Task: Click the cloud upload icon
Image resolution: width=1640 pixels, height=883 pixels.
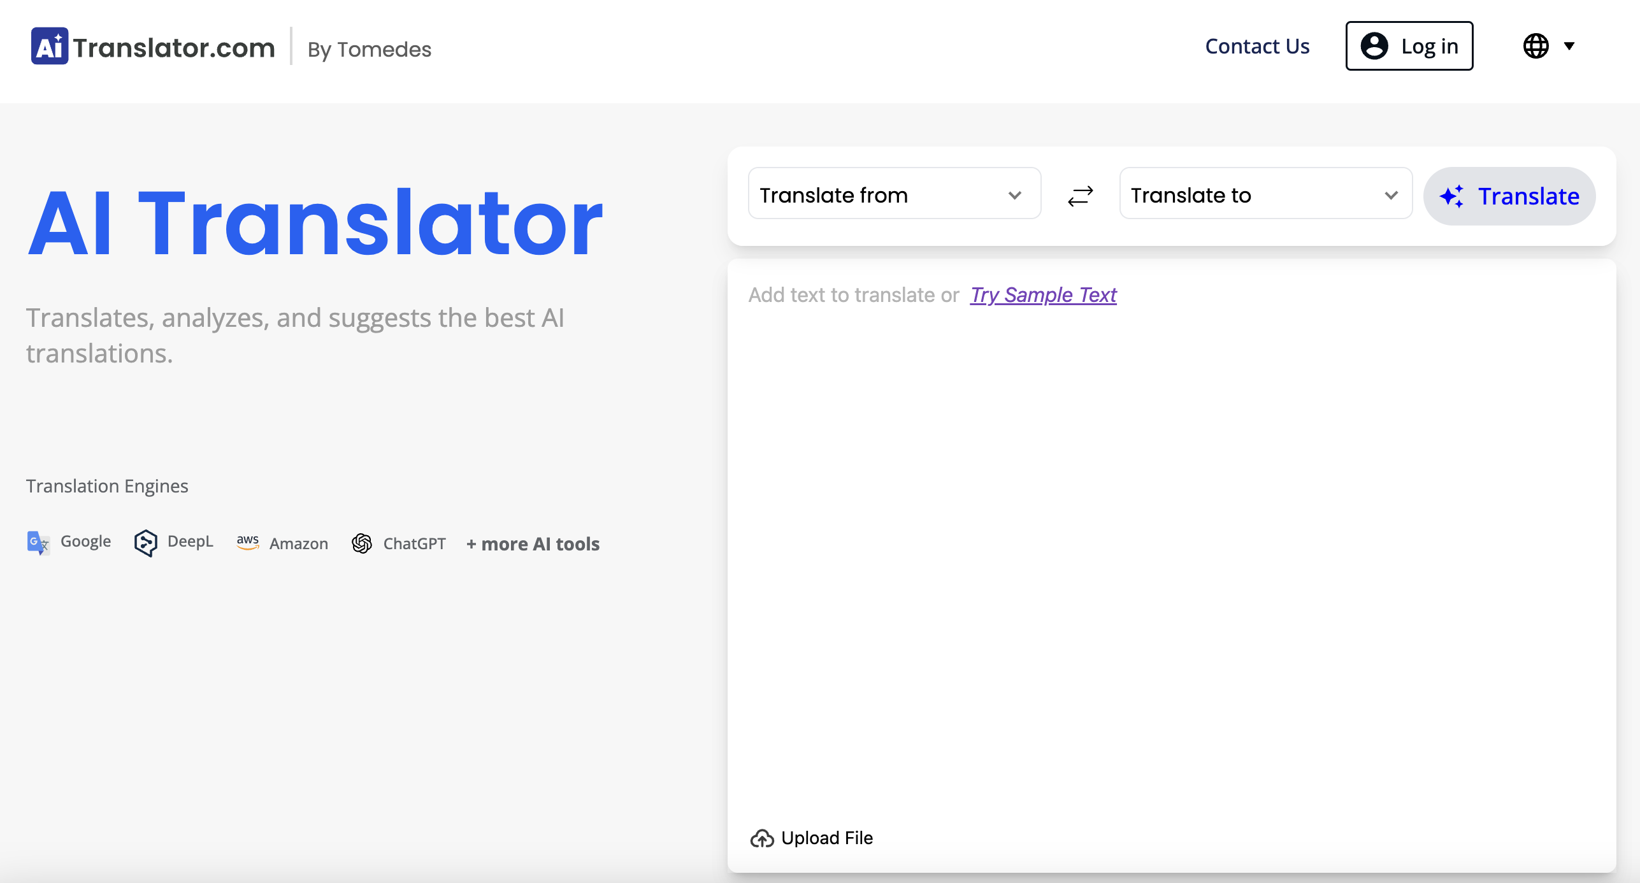Action: click(762, 838)
